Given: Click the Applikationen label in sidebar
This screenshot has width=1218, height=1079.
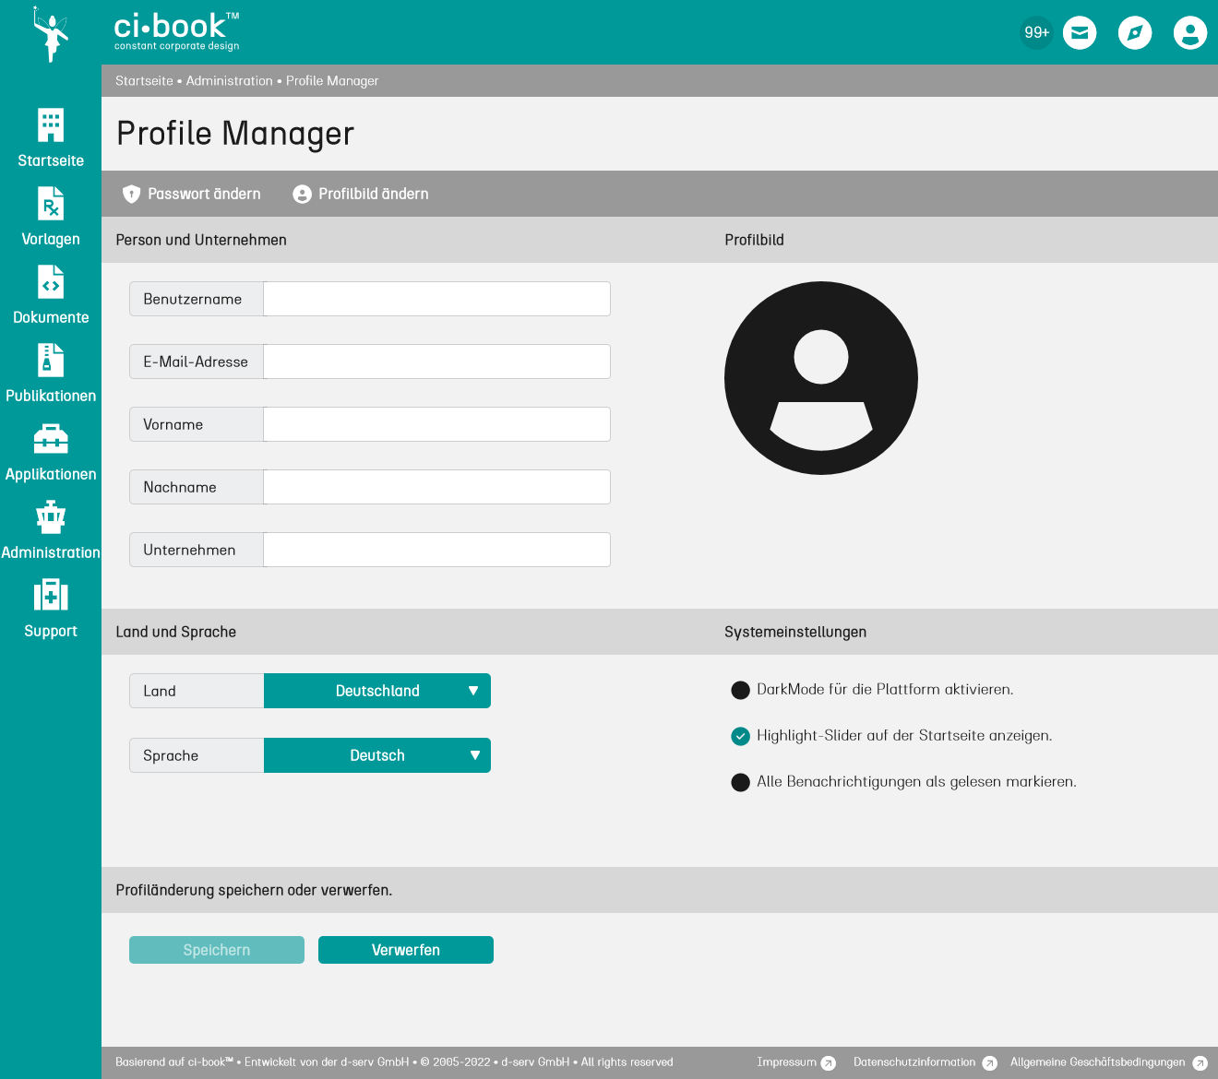Looking at the screenshot, I should [x=51, y=474].
